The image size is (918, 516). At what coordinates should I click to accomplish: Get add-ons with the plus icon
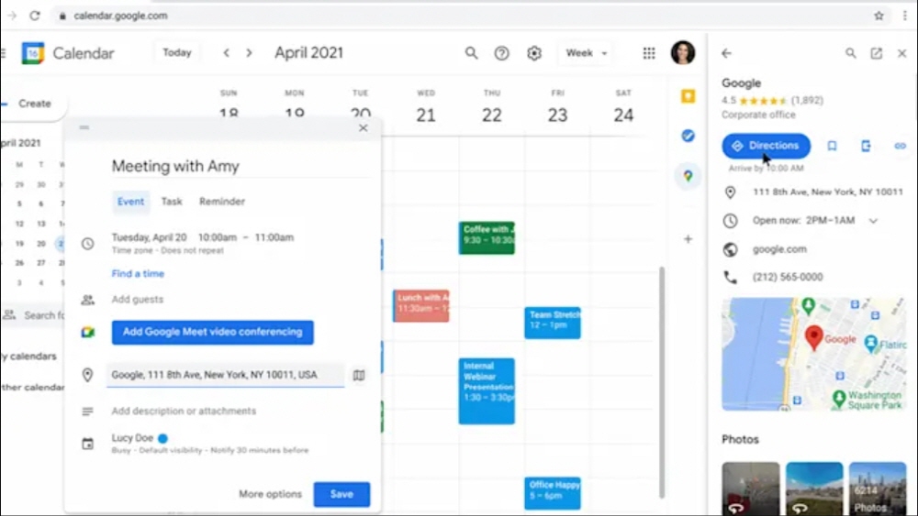(688, 239)
